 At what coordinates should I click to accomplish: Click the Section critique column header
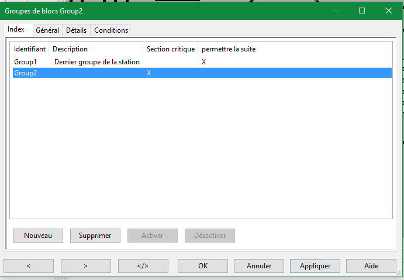click(170, 49)
